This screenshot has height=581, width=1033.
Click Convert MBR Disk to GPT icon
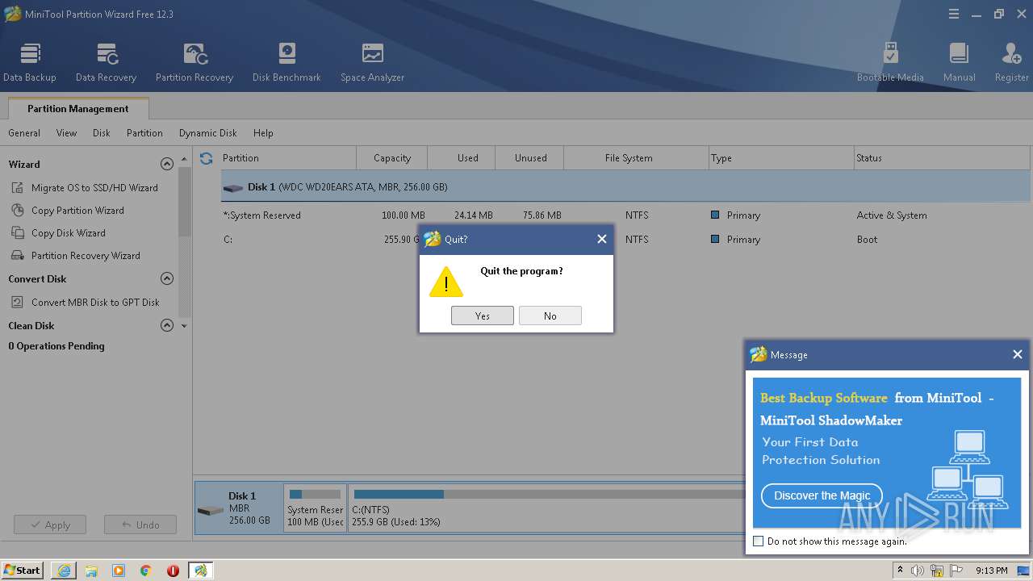[18, 303]
